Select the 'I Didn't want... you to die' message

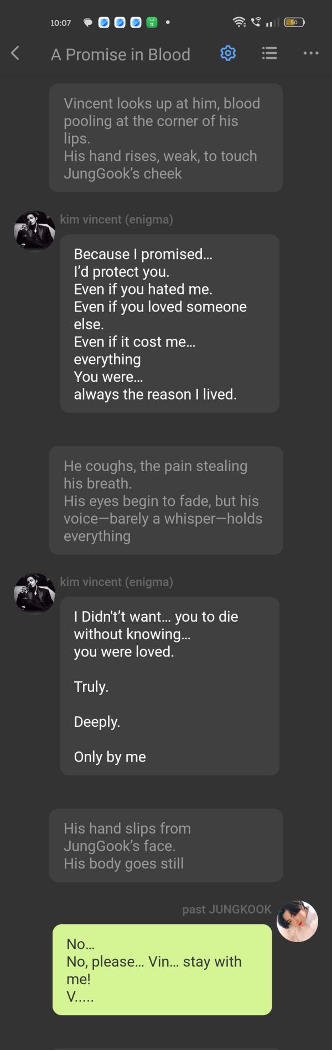(x=169, y=686)
